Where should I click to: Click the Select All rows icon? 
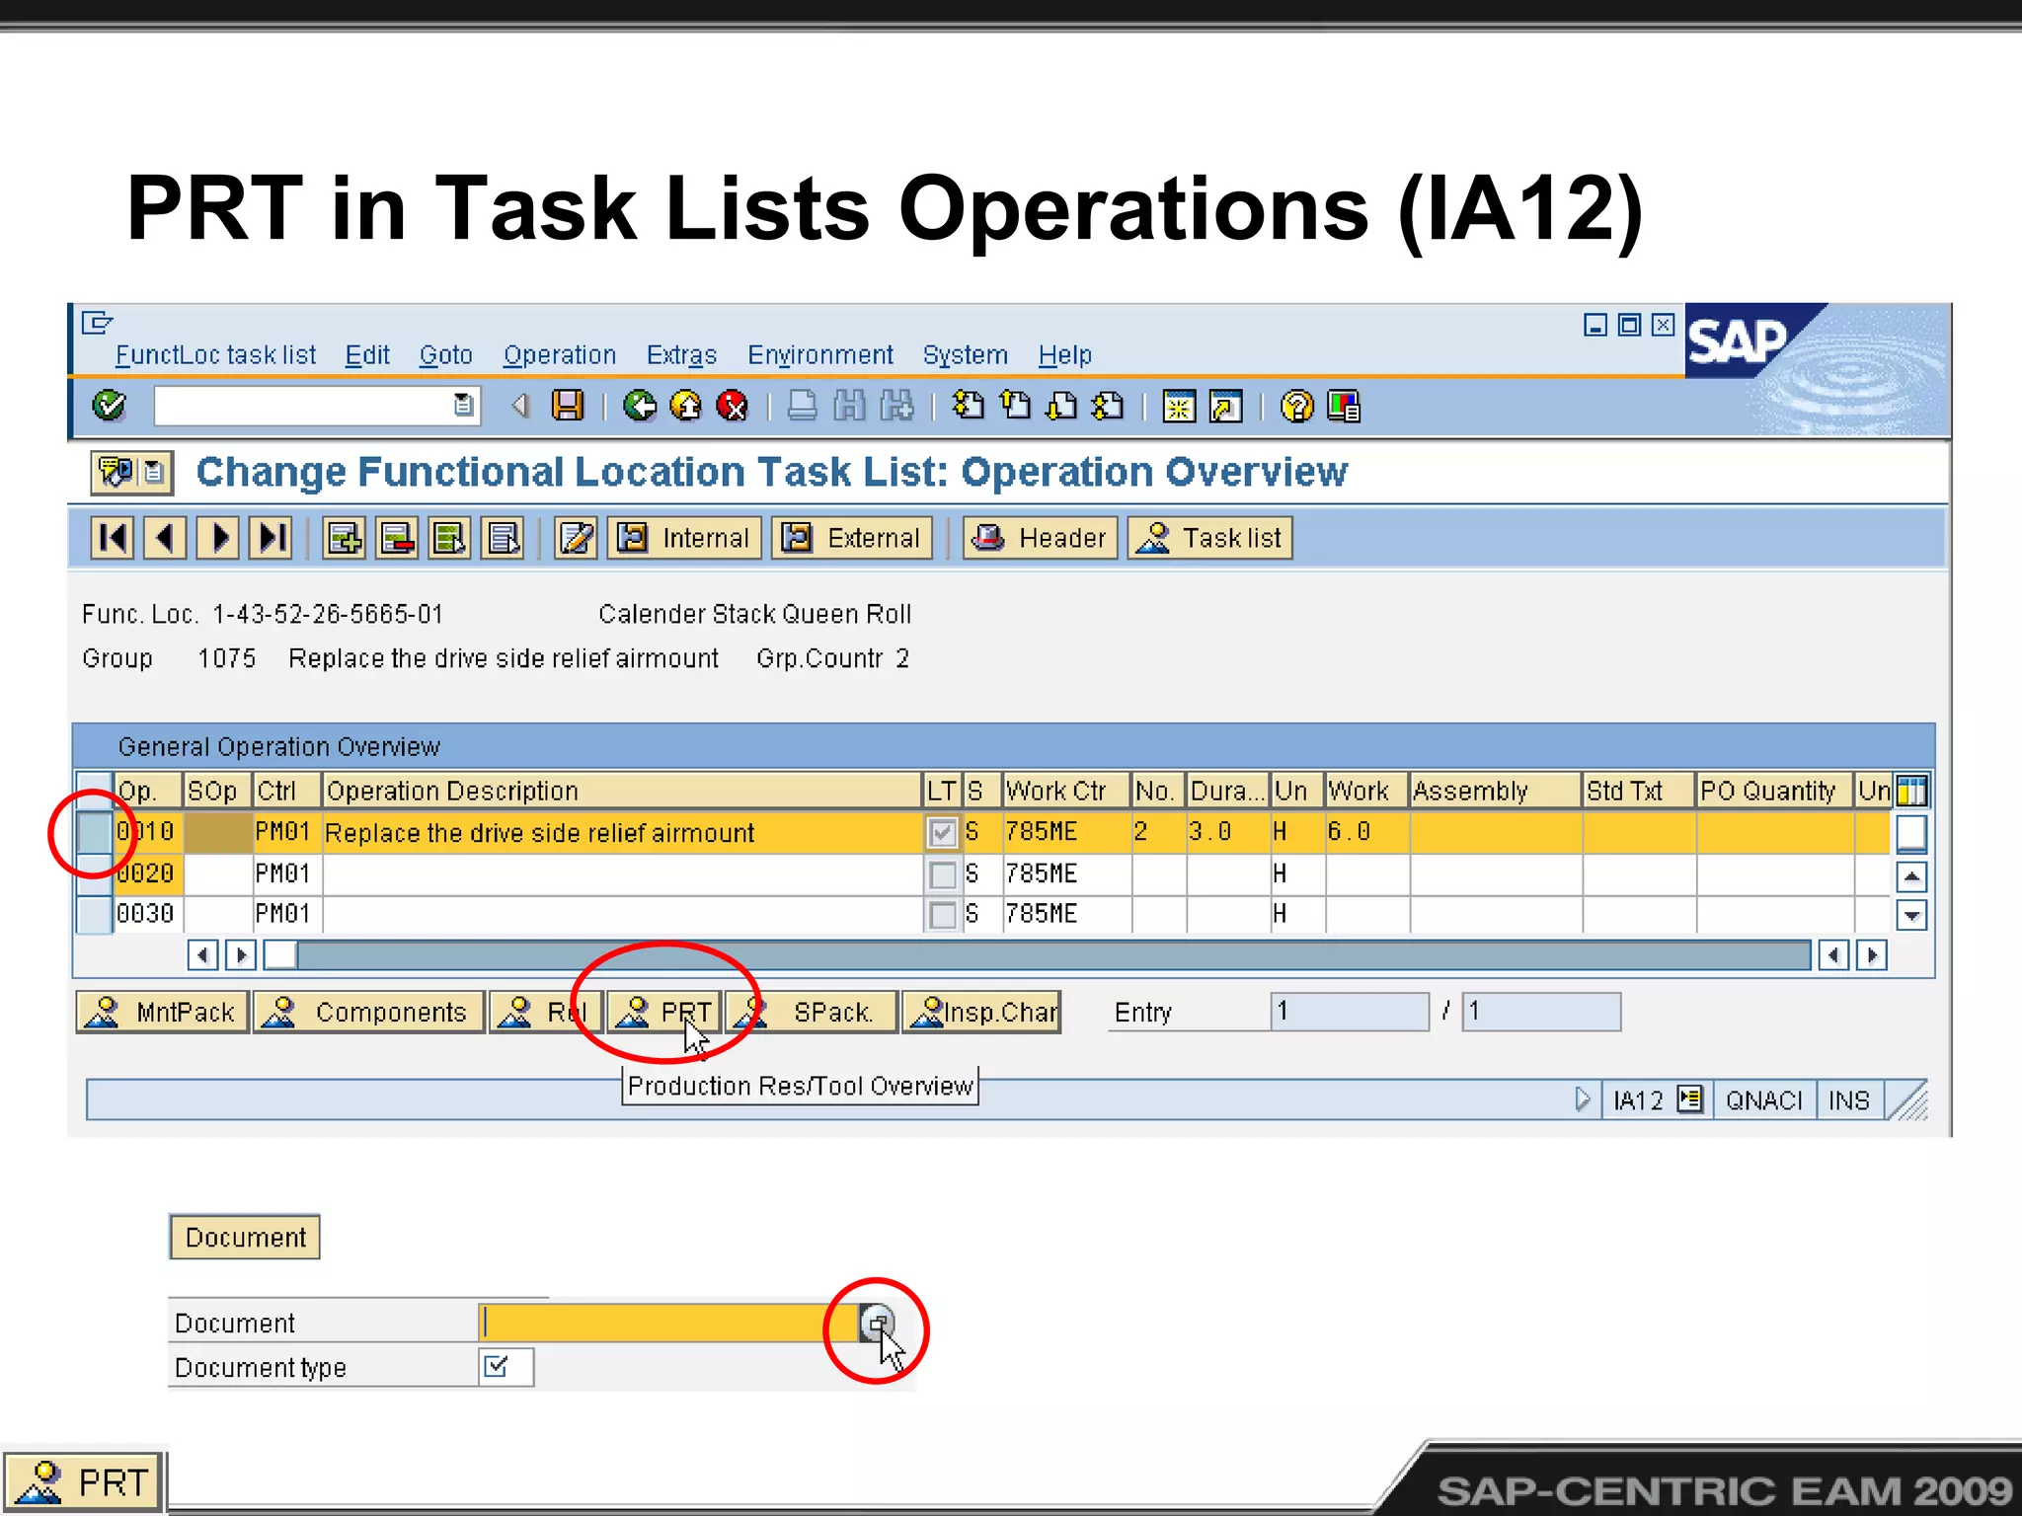click(x=450, y=538)
